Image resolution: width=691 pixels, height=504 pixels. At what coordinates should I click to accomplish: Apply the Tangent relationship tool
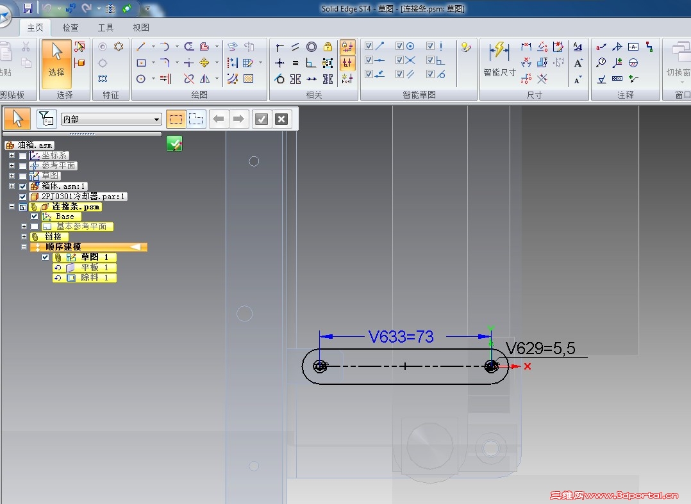click(x=279, y=79)
